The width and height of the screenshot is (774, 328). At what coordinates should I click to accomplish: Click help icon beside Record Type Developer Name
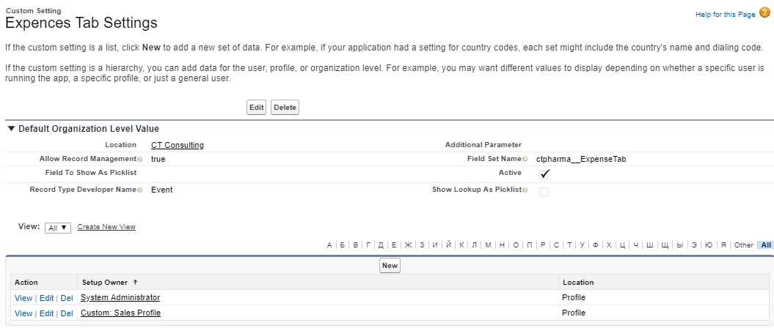click(139, 190)
